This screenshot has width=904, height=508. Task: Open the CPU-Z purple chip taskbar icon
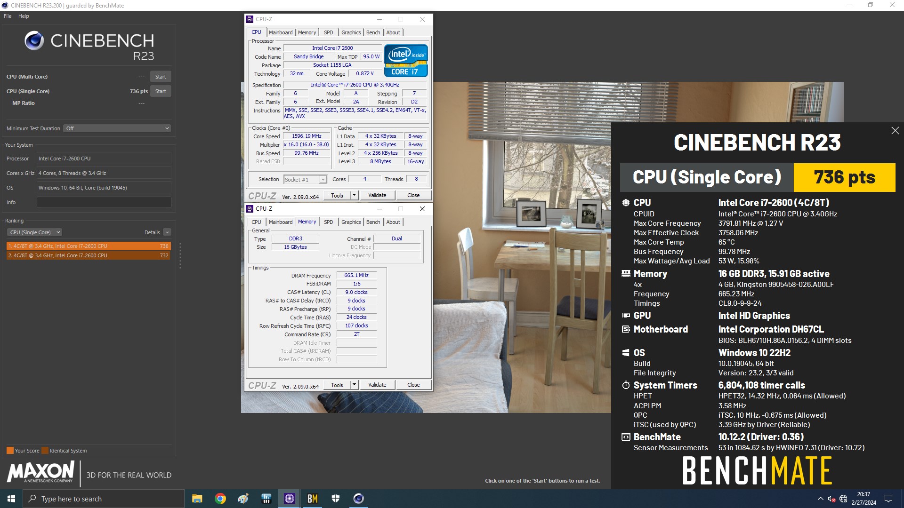point(290,499)
